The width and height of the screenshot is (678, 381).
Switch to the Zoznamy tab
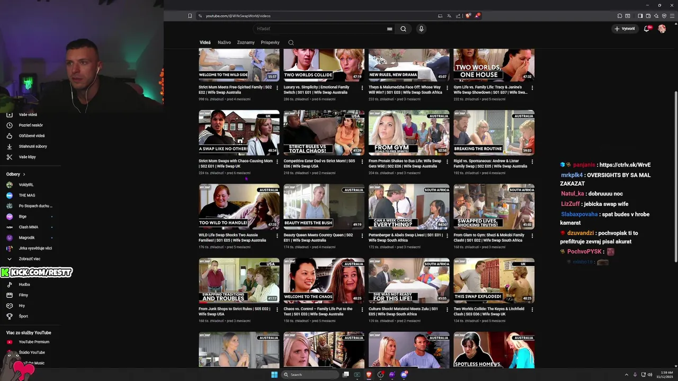[x=246, y=42]
